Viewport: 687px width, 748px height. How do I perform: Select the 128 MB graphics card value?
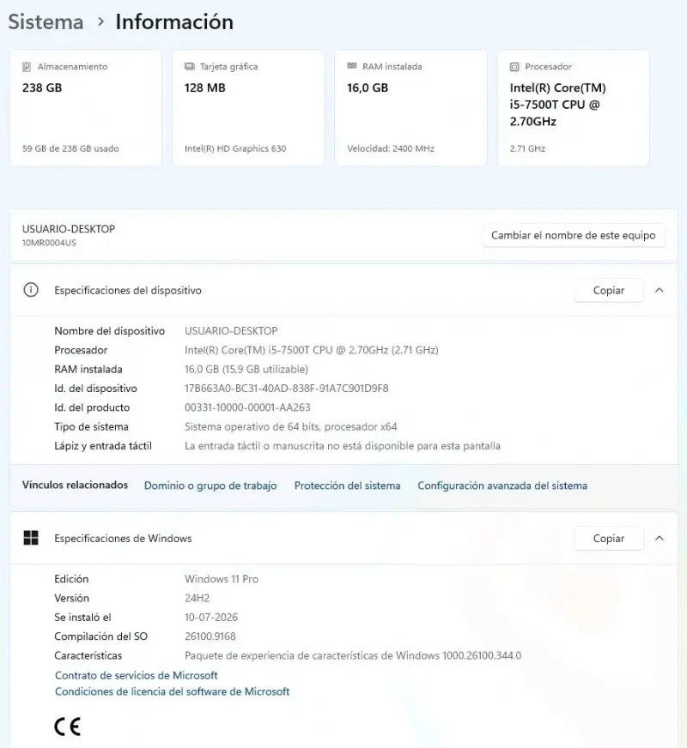[204, 87]
